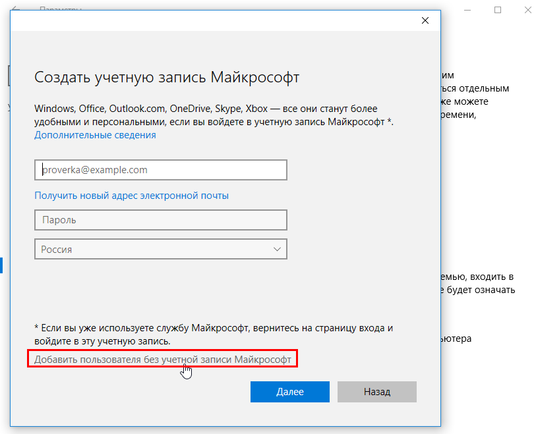Add user without Microsoft account link
The width and height of the screenshot is (536, 434).
(163, 359)
